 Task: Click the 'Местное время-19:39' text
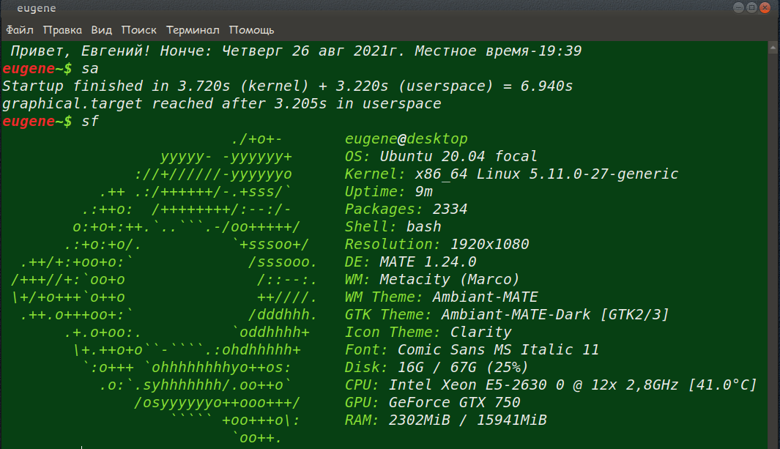(x=498, y=51)
